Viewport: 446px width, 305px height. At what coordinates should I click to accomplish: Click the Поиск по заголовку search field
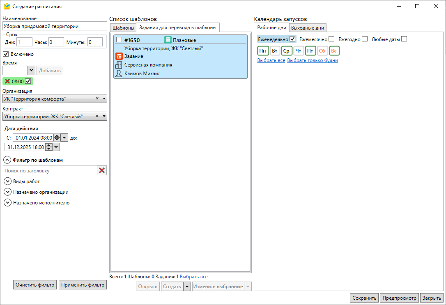pyautogui.click(x=50, y=170)
